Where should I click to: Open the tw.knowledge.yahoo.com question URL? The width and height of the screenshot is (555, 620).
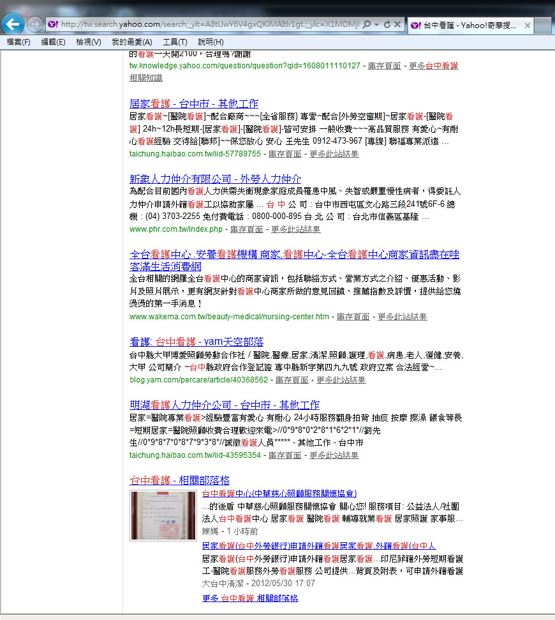click(x=245, y=66)
